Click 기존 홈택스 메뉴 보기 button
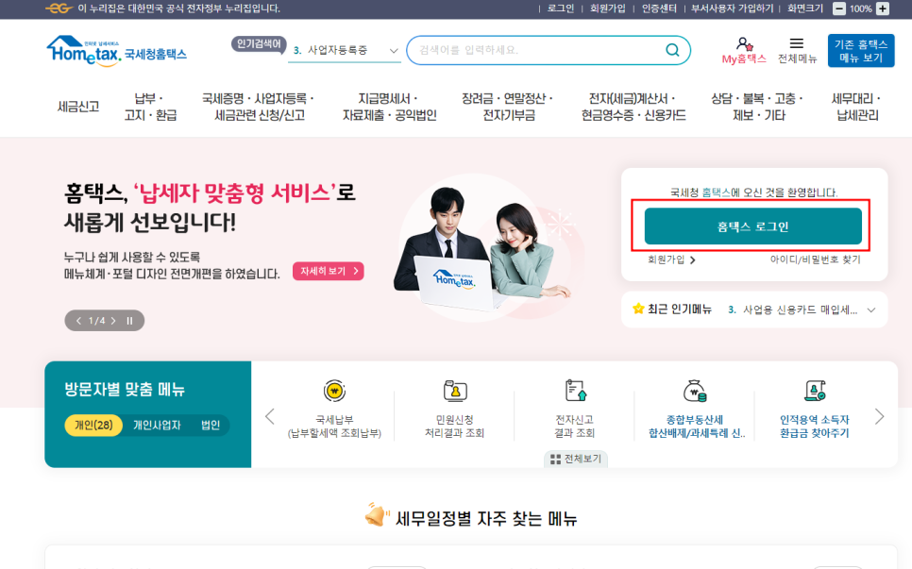The image size is (912, 569). coord(861,51)
